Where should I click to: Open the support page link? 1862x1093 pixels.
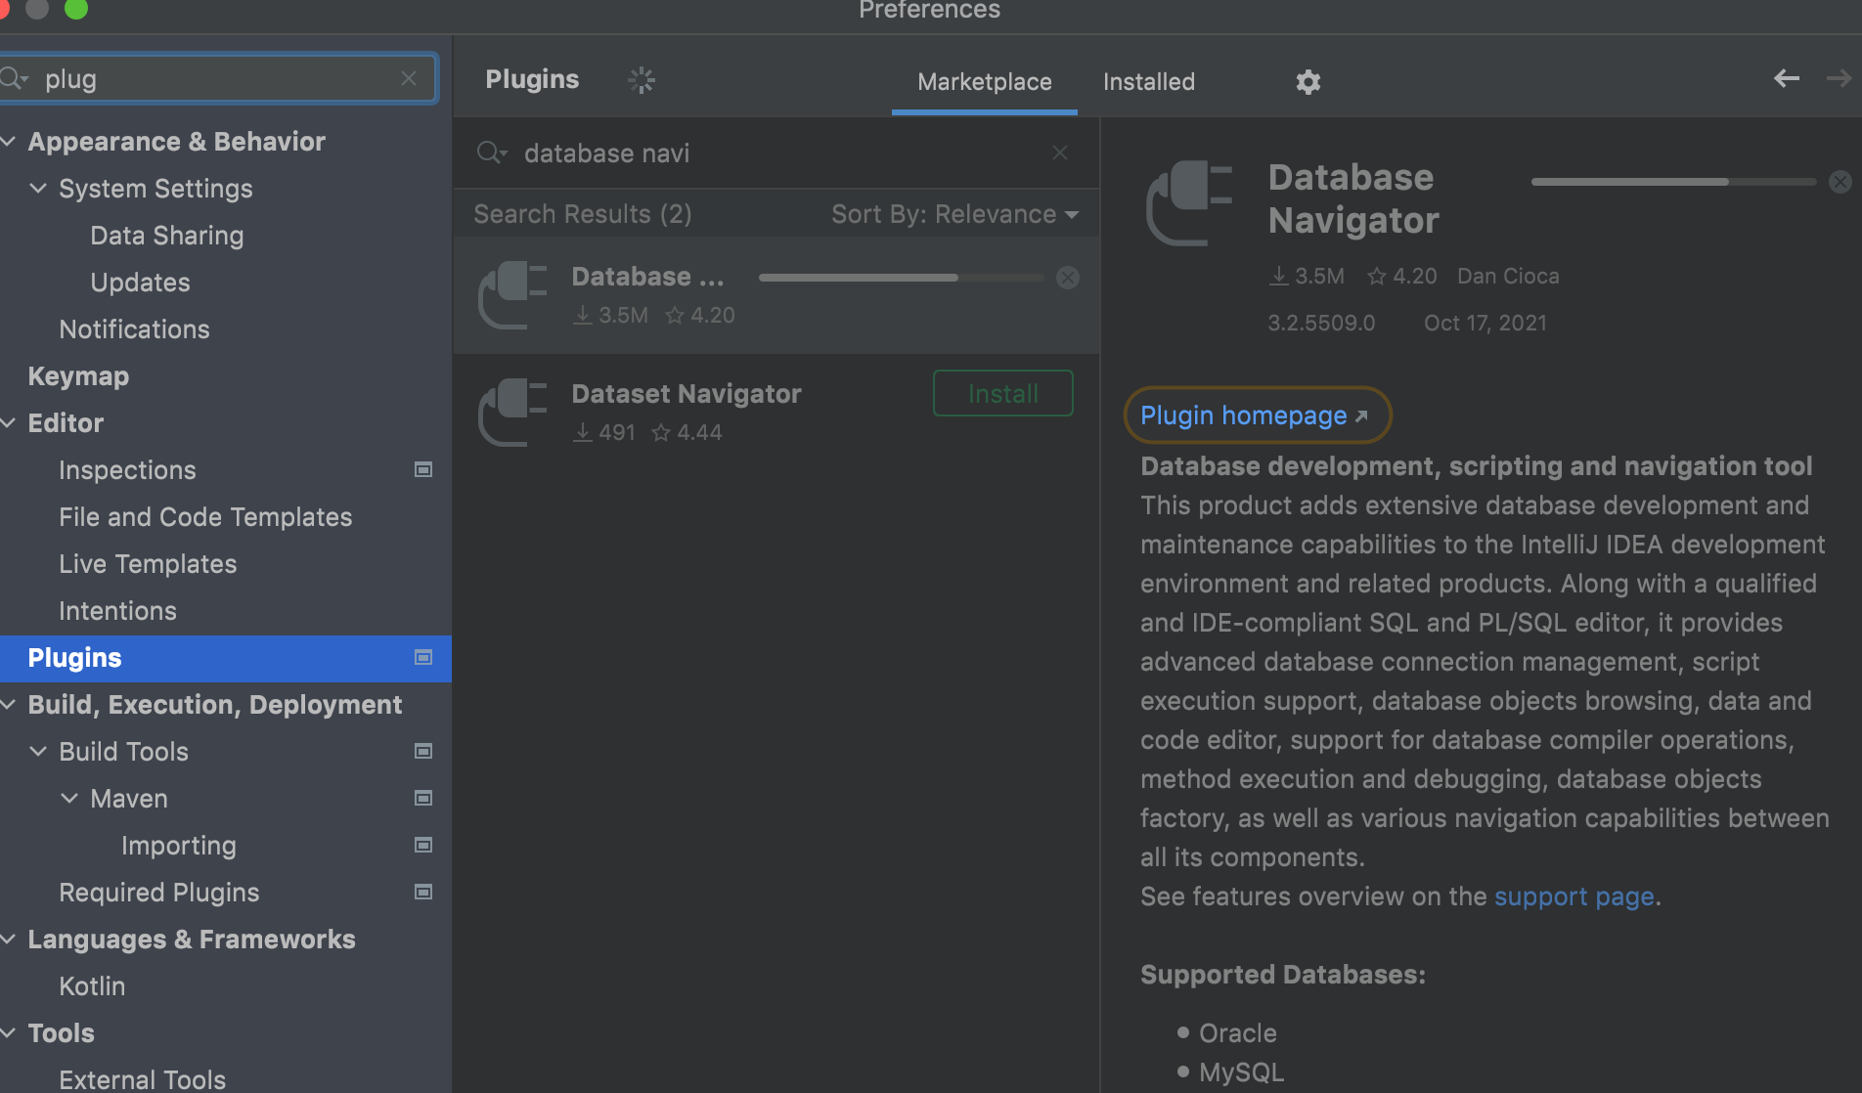[1574, 896]
